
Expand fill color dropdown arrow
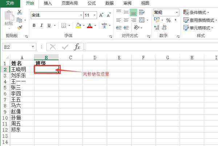[84, 25]
